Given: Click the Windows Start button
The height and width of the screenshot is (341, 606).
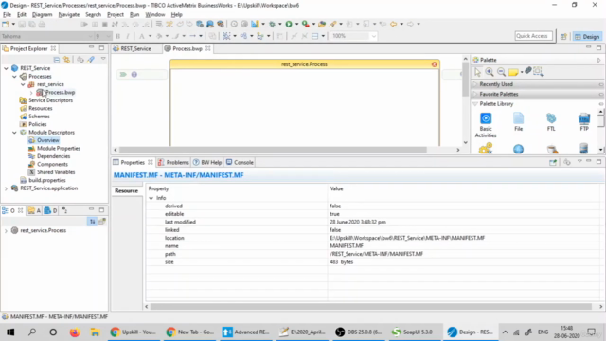Looking at the screenshot, I should tap(10, 332).
